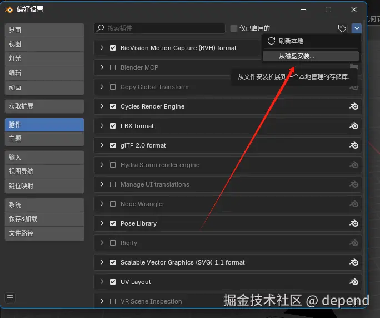Click the Scalable Vector Graphics add-on name
The height and width of the screenshot is (318, 380).
[183, 262]
